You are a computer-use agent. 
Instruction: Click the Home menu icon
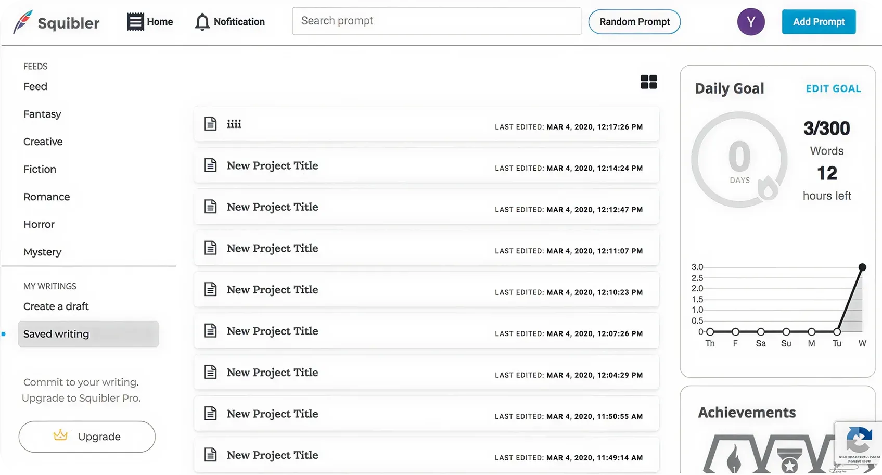click(x=135, y=22)
